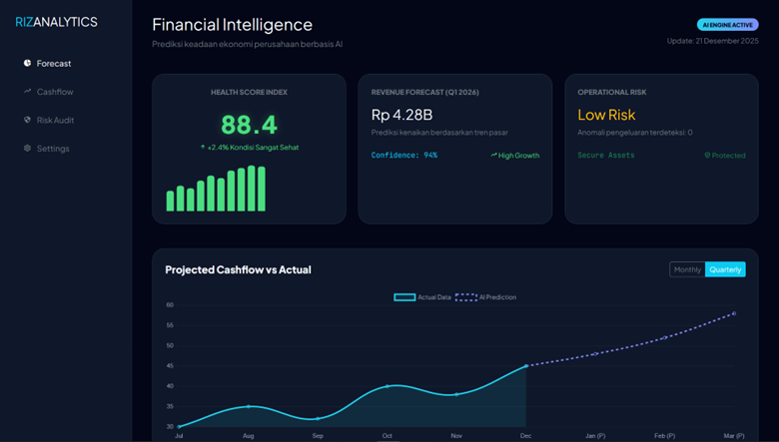This screenshot has height=442, width=779.
Task: Click the Dec data point on chart
Action: [x=526, y=366]
